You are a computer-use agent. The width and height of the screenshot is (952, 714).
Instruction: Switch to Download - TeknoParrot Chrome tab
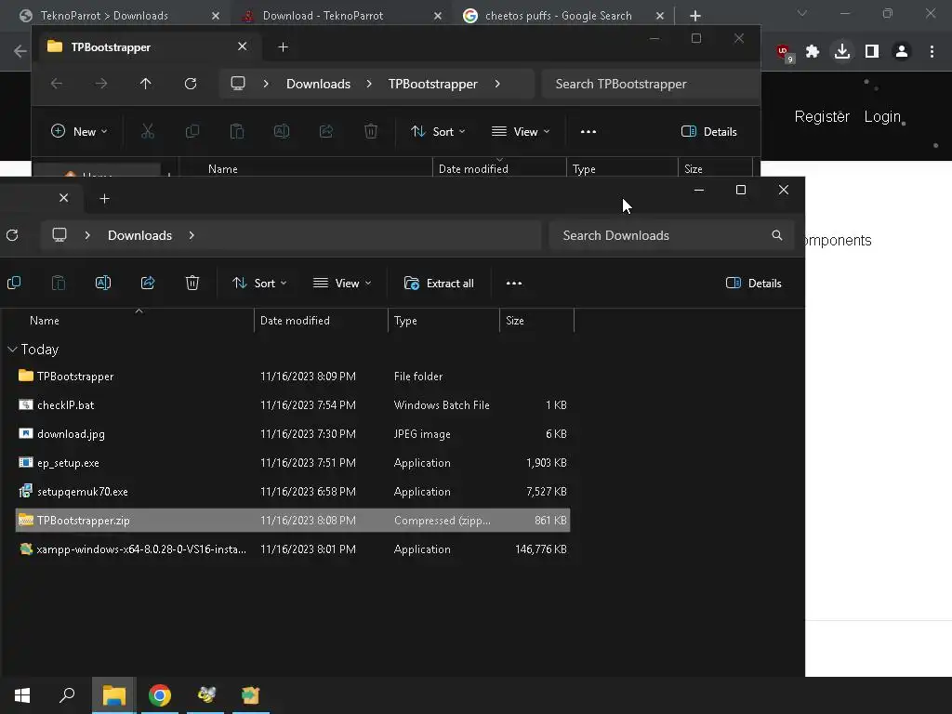pyautogui.click(x=341, y=16)
